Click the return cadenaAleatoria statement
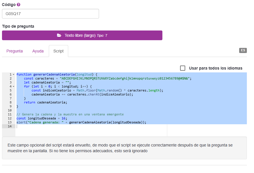Viewport: 254px width, 173px height. (x=46, y=102)
